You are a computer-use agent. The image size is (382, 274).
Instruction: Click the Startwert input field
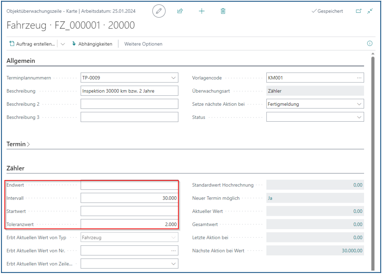pyautogui.click(x=129, y=211)
